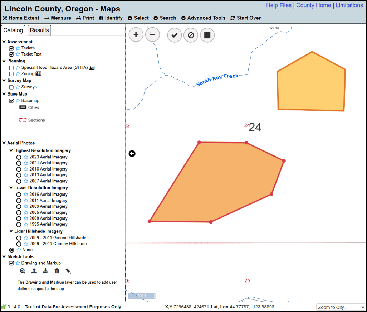Screen dimensions: 367x312
Task: Uncheck the Taxlot Text checkbox
Action: (11, 54)
